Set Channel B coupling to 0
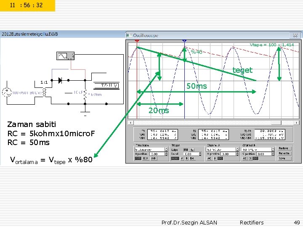Screen dimensions: 303x227 pos(250,158)
